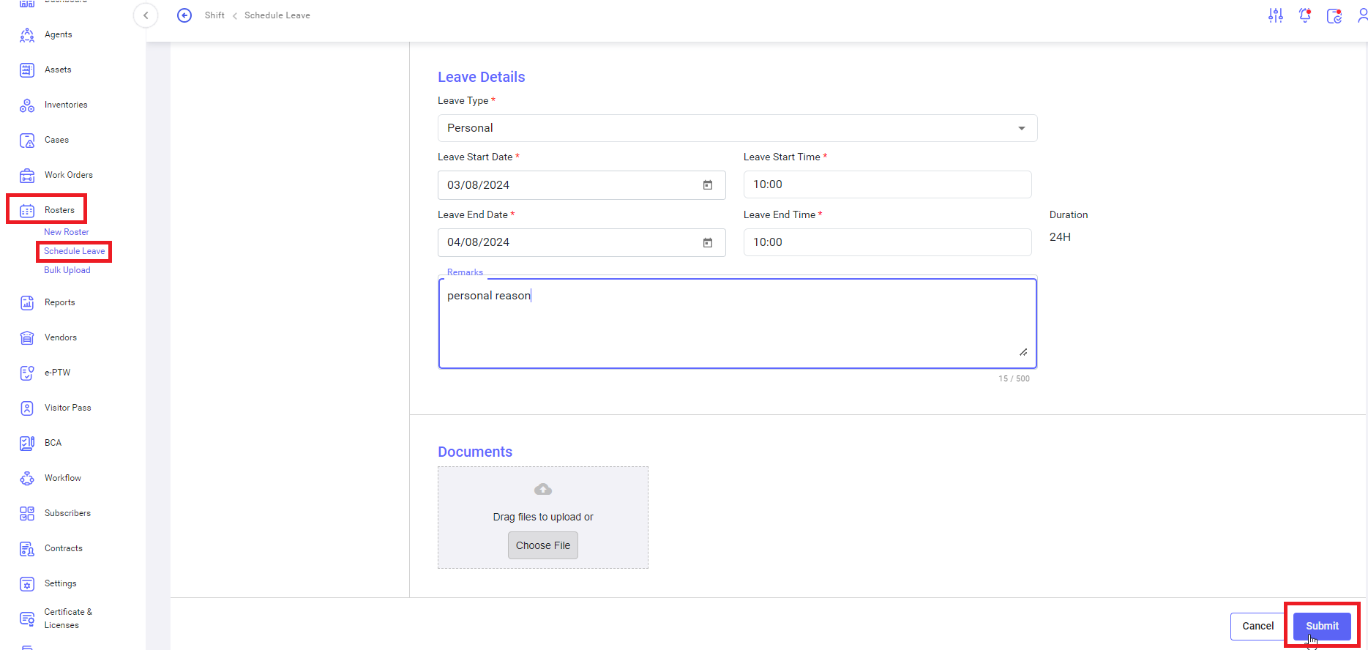The height and width of the screenshot is (650, 1368).
Task: Click the Remarks resize handle
Action: point(1023,352)
